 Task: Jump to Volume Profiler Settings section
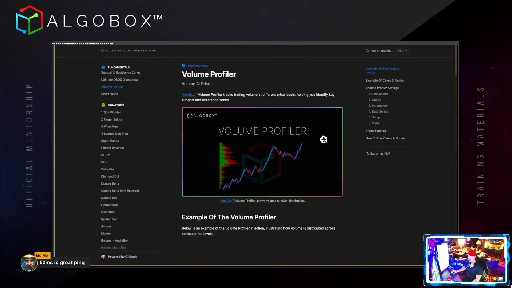tap(382, 88)
